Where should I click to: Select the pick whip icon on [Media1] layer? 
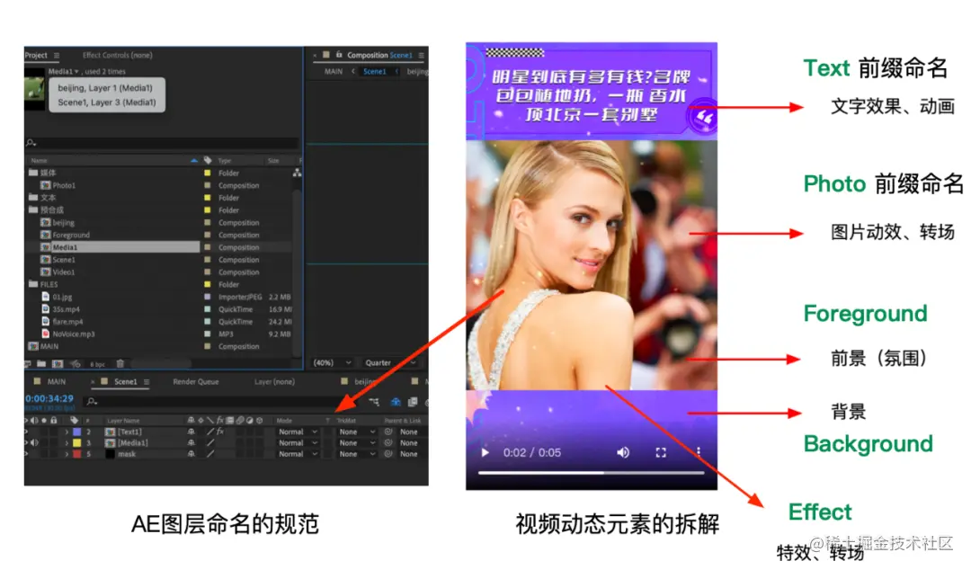(387, 442)
